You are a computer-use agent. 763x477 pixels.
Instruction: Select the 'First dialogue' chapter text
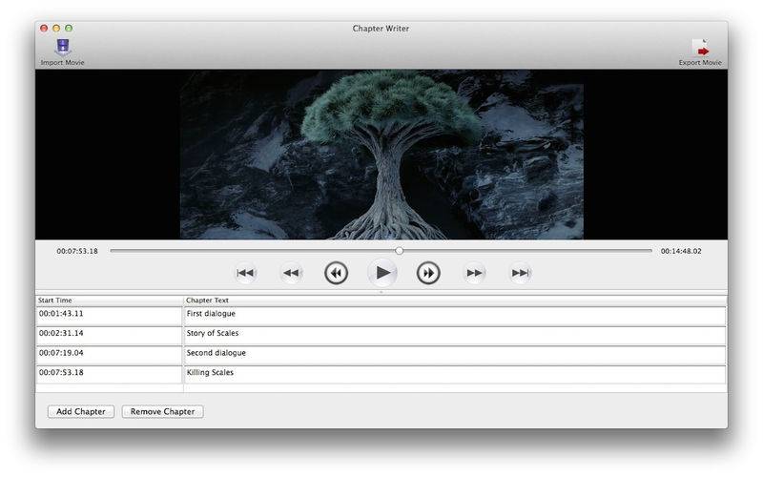pyautogui.click(x=211, y=314)
